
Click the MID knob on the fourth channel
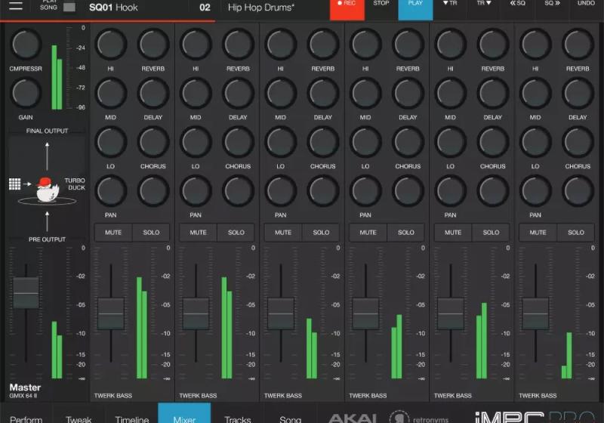pos(365,93)
